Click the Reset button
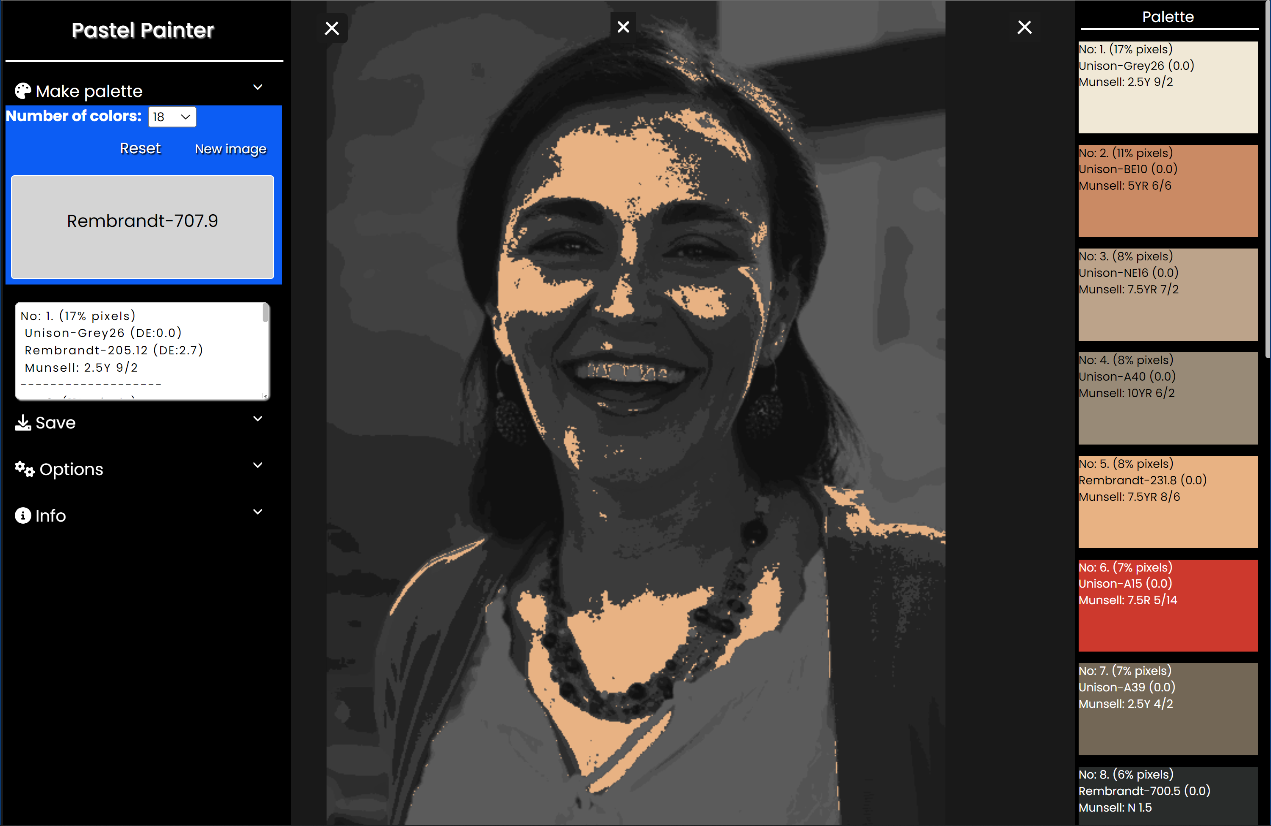The width and height of the screenshot is (1271, 826). [140, 148]
